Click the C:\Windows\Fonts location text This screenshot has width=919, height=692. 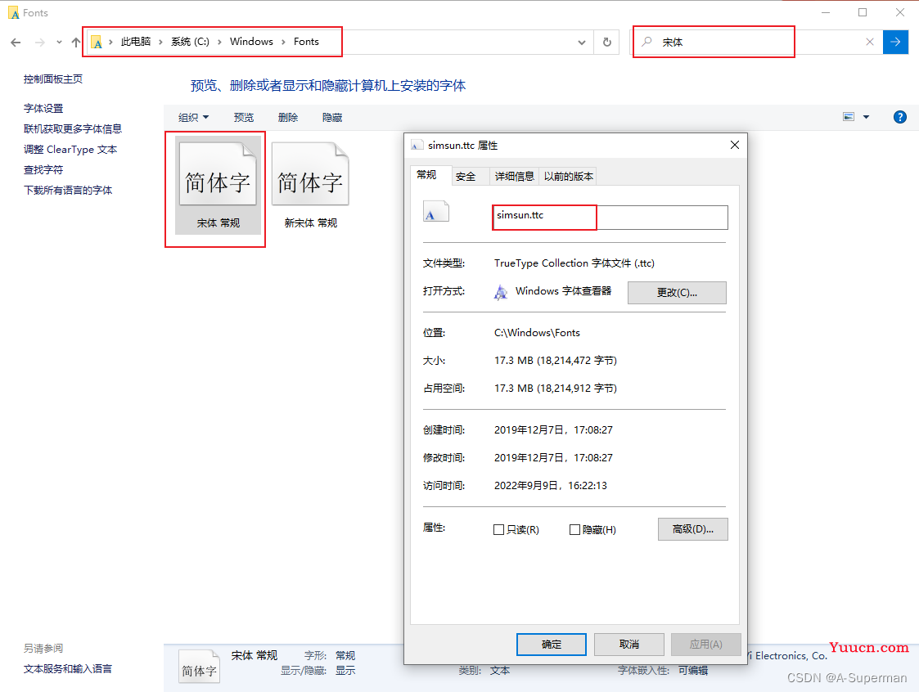[x=537, y=333]
